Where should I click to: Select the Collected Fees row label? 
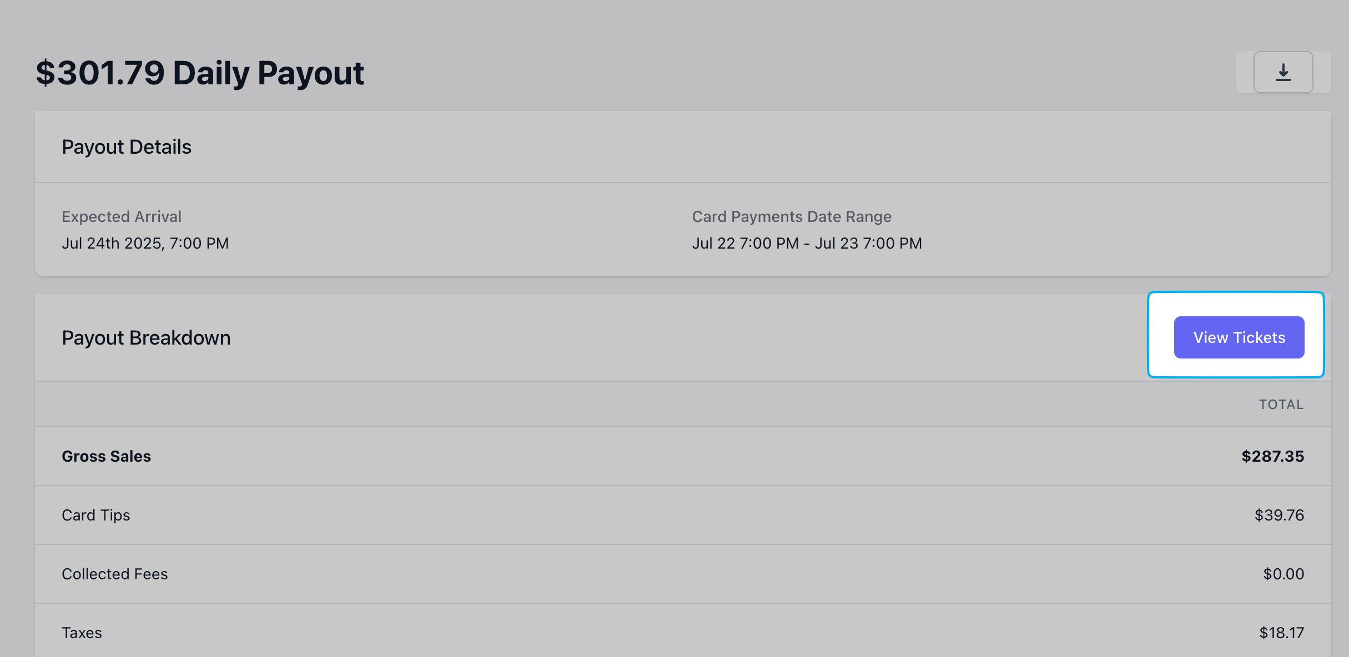point(115,574)
